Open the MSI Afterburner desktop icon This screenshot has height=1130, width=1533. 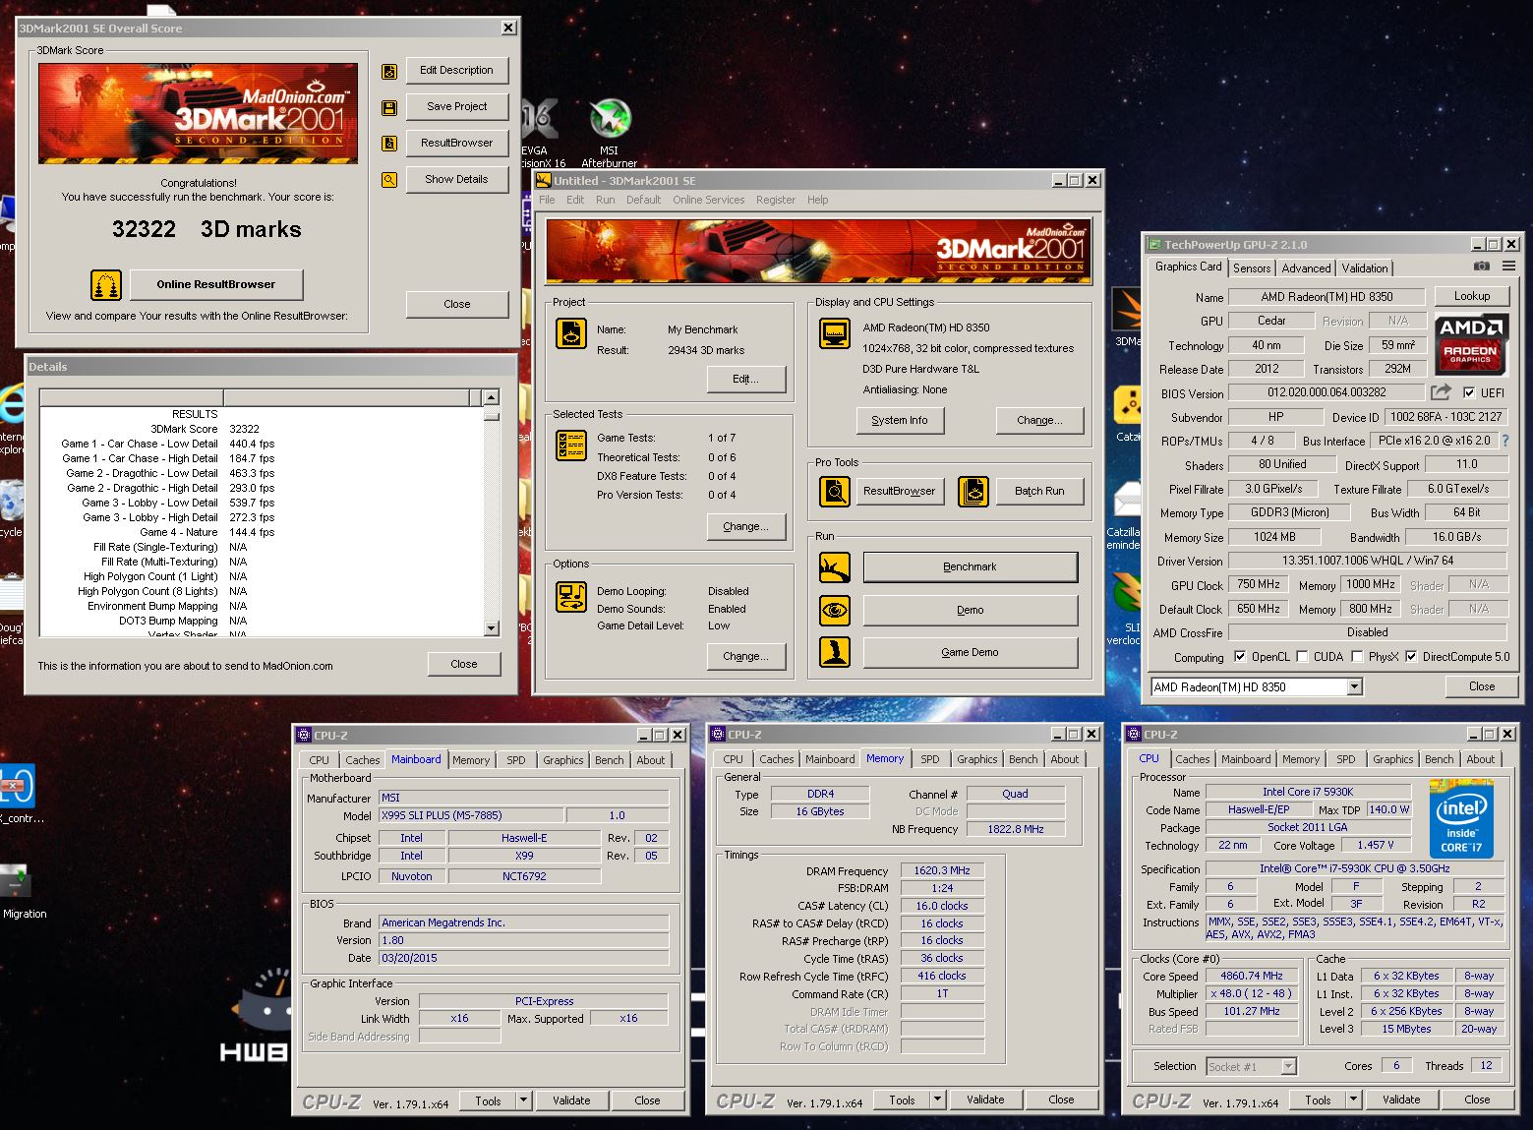(x=610, y=133)
